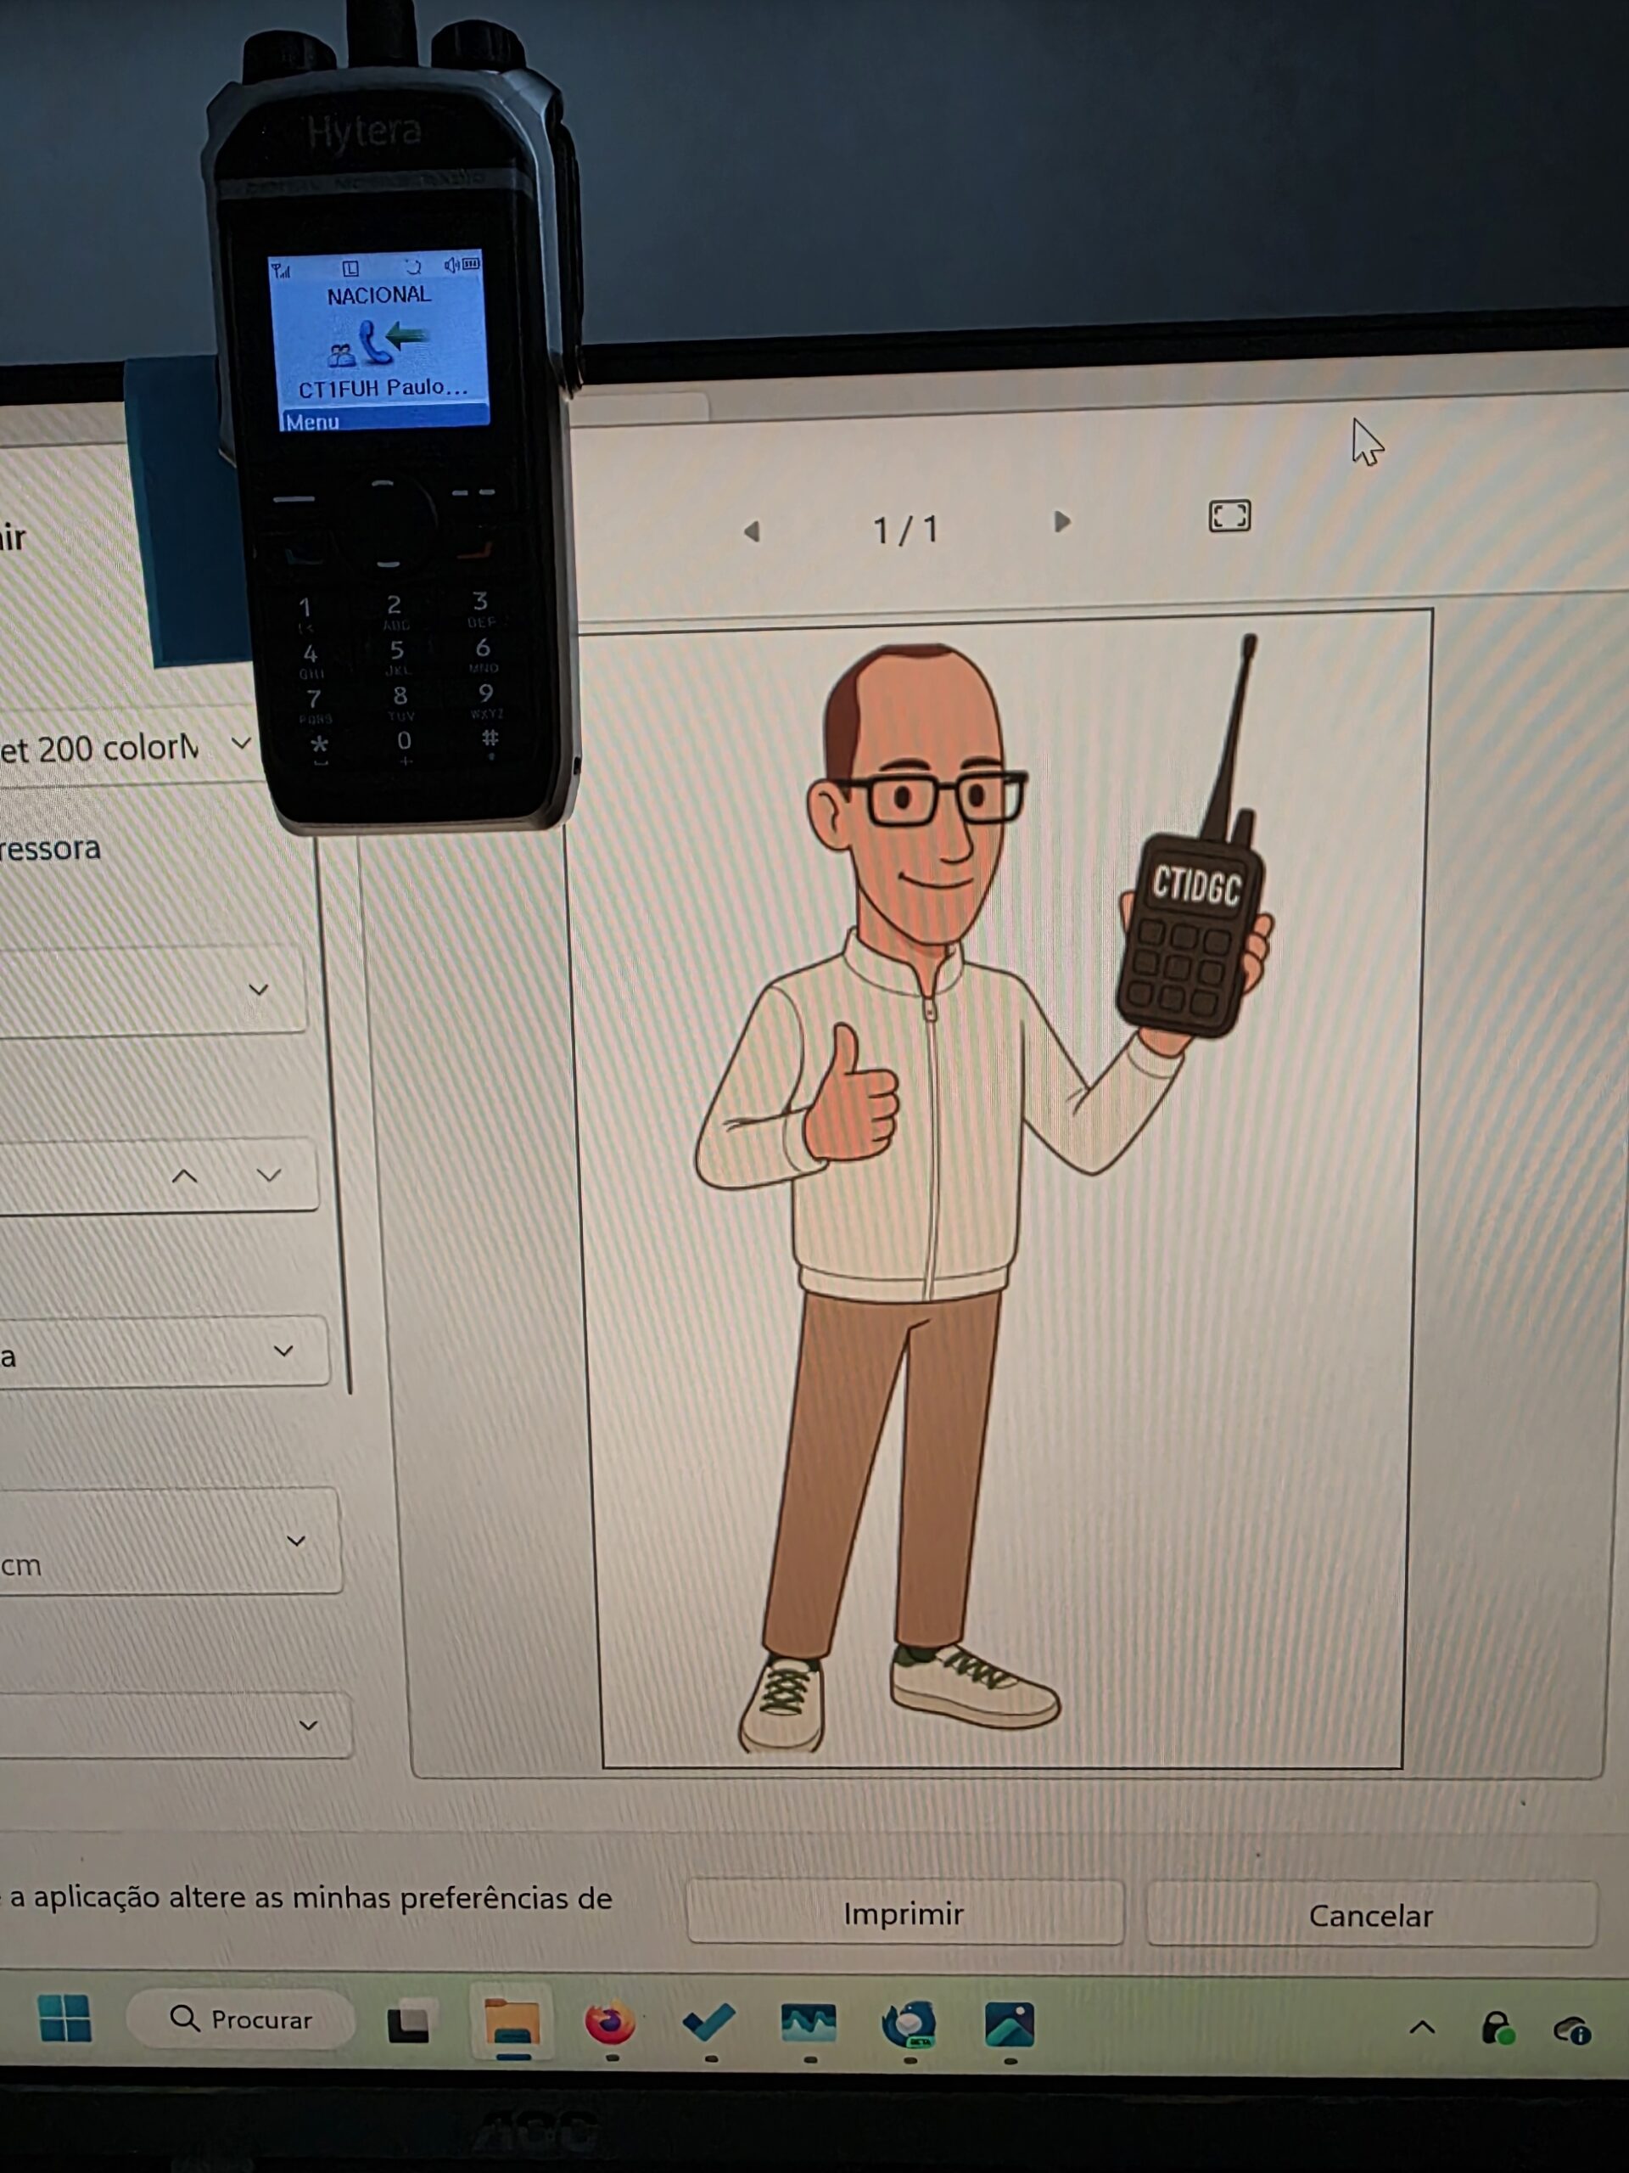Click the cloud info tray icon
The width and height of the screenshot is (1629, 2173).
coord(1573,2030)
